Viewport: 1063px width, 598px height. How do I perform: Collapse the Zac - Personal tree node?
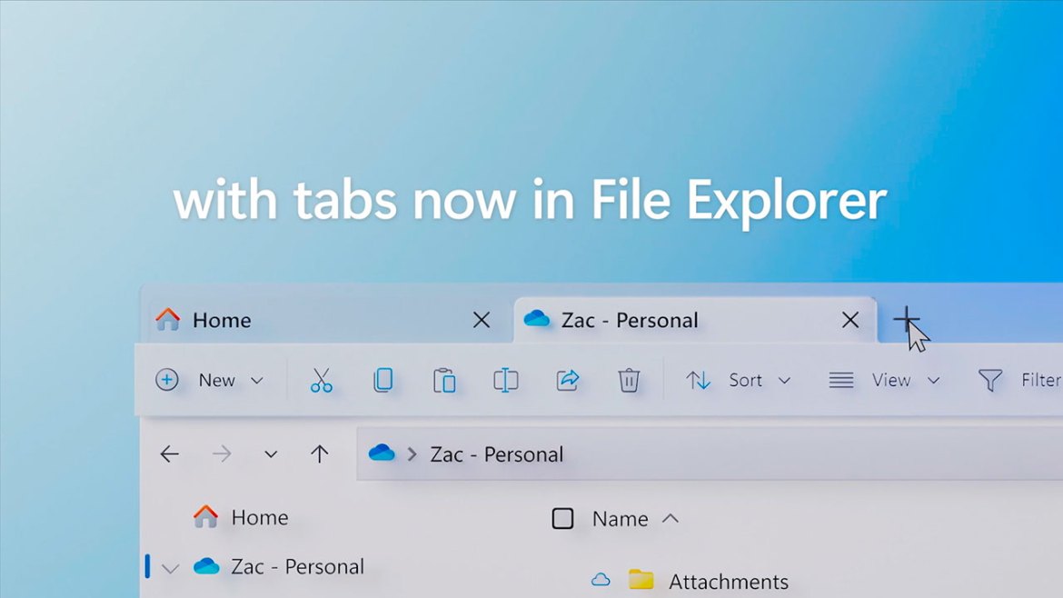(x=170, y=568)
